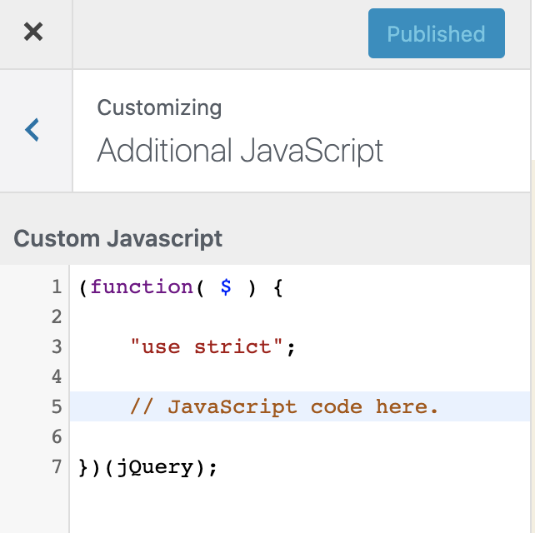Image resolution: width=535 pixels, height=533 pixels.
Task: Click line number 4 in the gutter
Action: tap(57, 377)
